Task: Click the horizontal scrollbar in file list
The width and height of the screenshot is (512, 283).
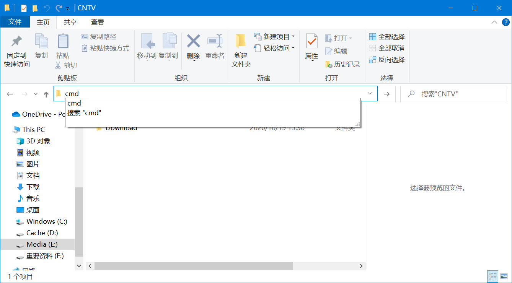Action: point(194,266)
